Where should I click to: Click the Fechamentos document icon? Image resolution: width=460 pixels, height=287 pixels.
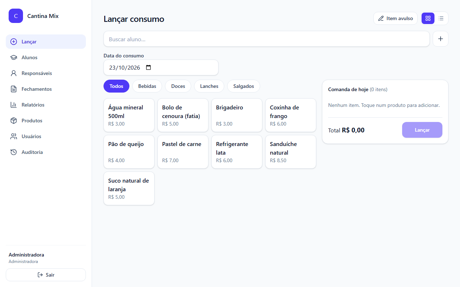tap(14, 89)
